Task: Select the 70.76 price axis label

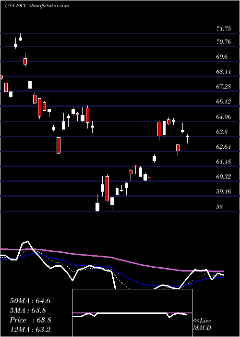Action: point(224,42)
